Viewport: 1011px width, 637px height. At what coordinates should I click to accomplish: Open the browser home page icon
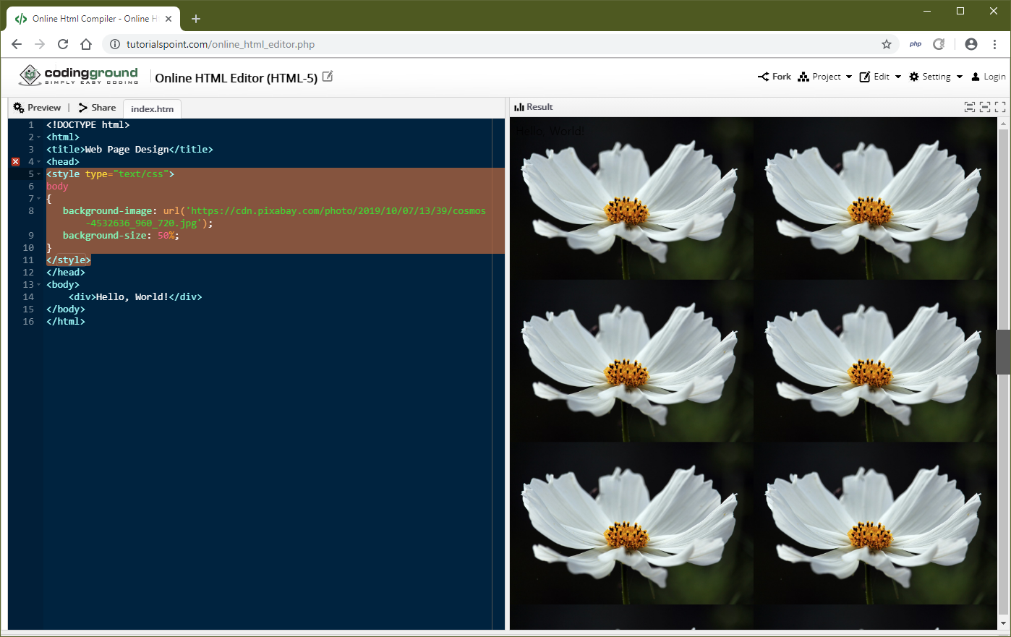86,44
